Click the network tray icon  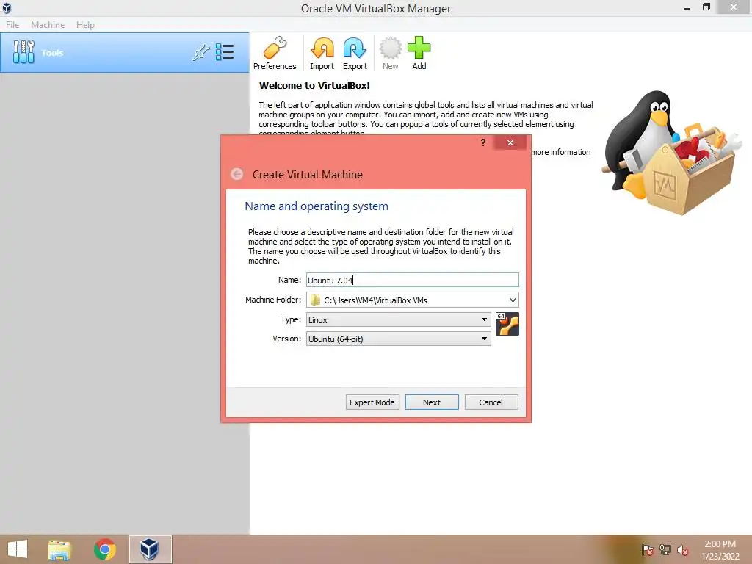point(665,550)
